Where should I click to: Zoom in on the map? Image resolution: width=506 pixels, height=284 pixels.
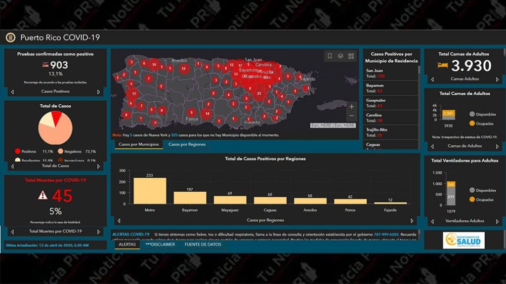[x=351, y=106]
